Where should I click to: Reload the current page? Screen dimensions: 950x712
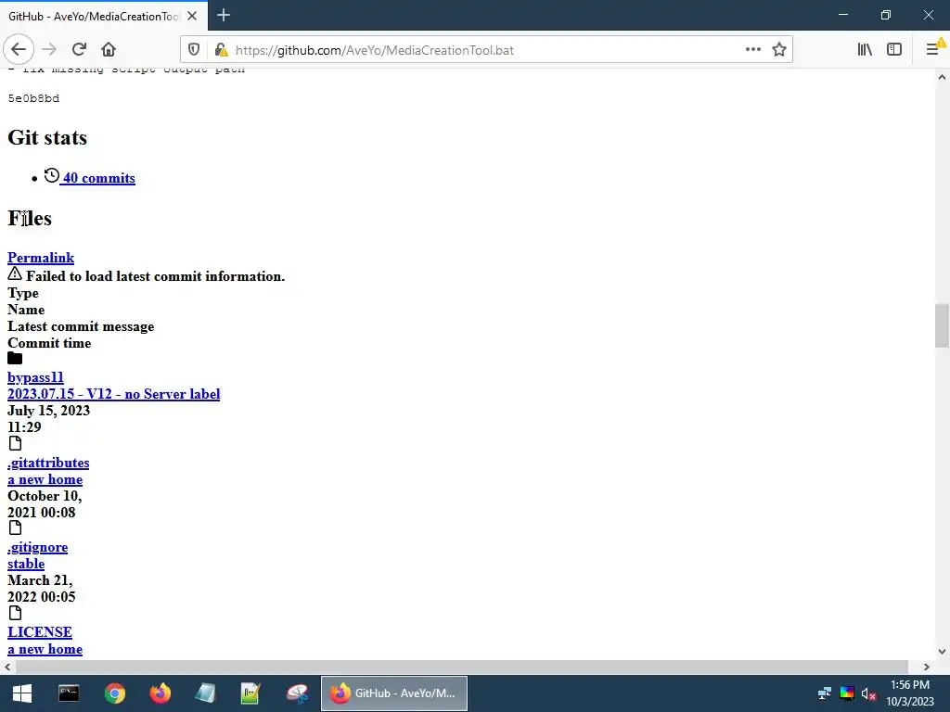(79, 50)
